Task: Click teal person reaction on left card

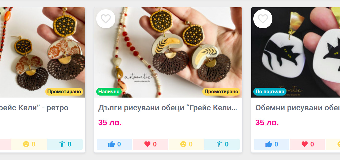Action: point(65,144)
